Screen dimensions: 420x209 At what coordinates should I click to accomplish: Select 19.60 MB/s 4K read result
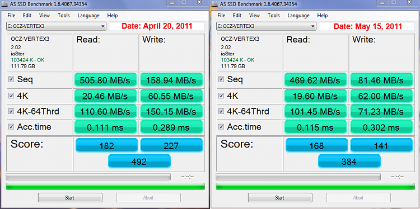tap(315, 96)
